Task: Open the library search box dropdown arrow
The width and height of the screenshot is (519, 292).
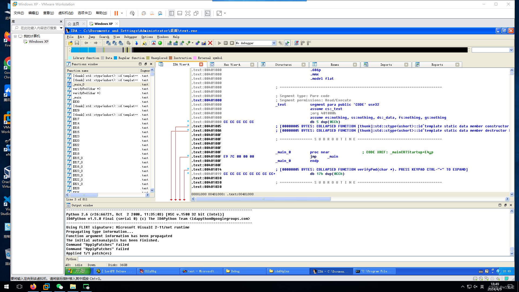Action: (61, 28)
